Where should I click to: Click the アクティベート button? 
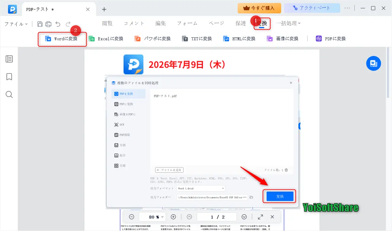[x=312, y=8]
